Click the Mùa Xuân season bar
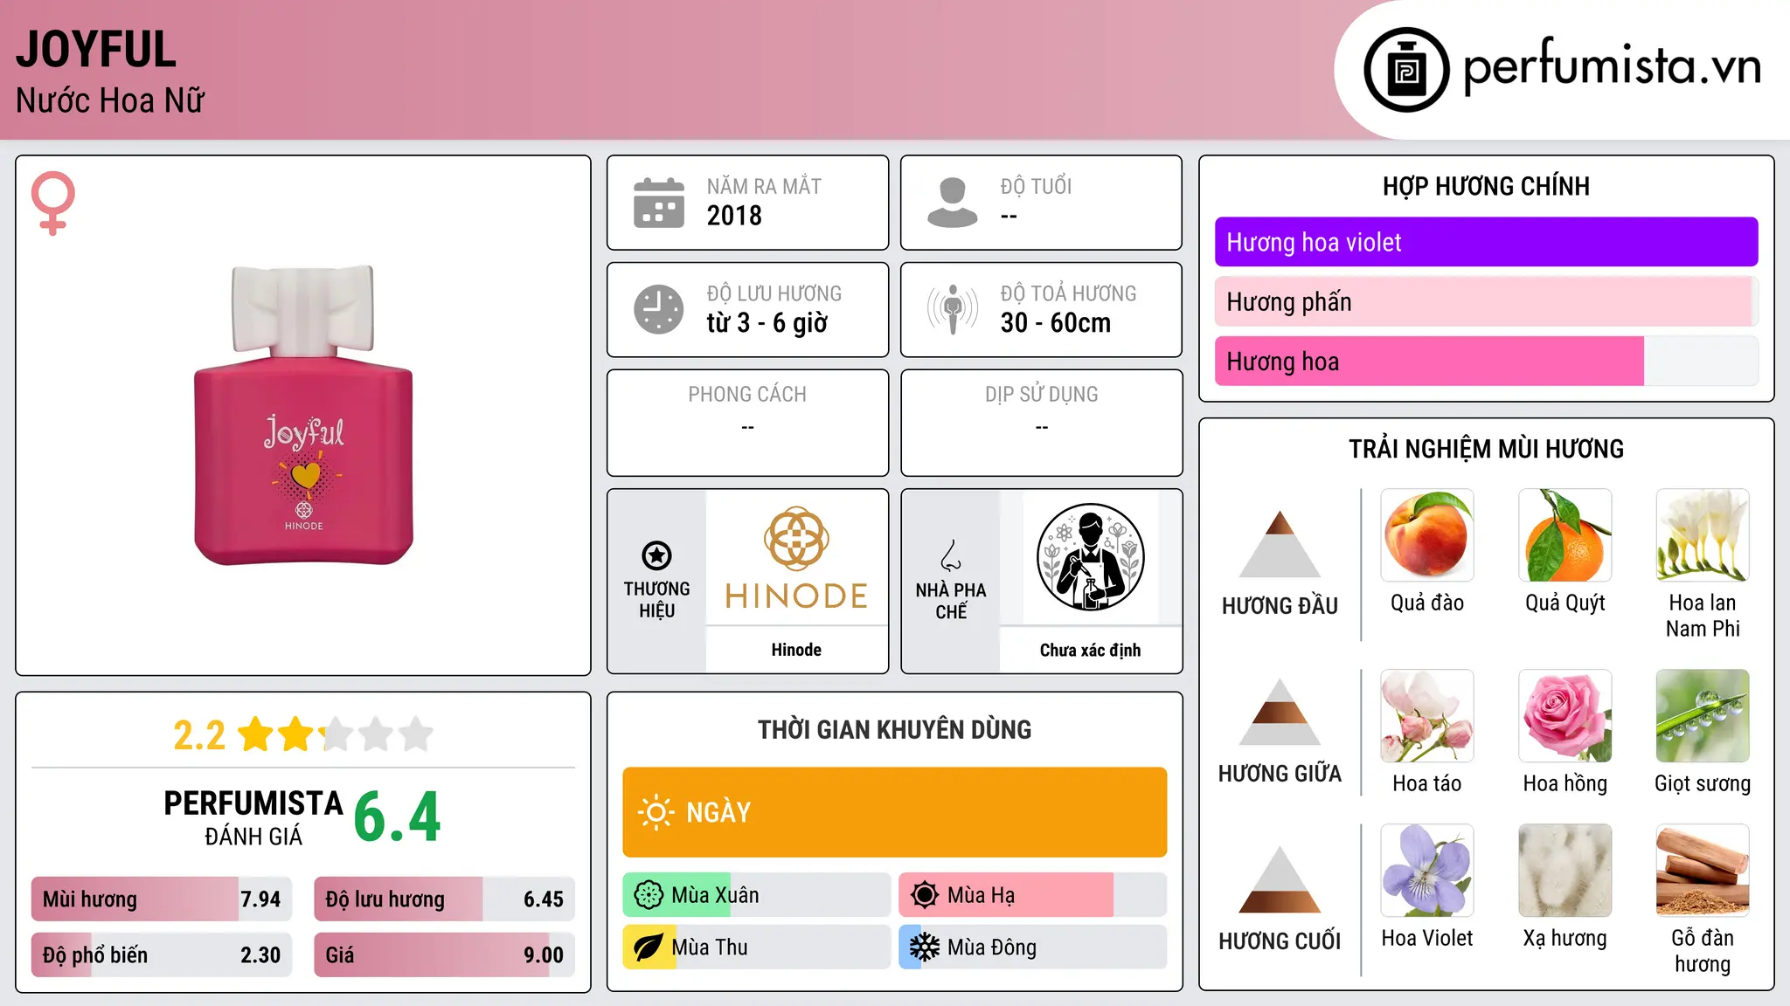Viewport: 1790px width, 1006px height. click(x=757, y=895)
